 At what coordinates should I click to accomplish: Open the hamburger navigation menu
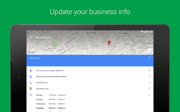31,37
